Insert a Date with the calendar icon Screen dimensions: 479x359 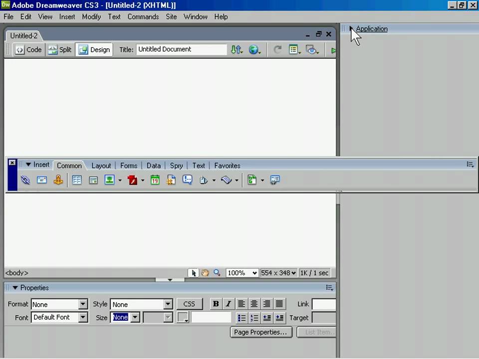tap(155, 180)
